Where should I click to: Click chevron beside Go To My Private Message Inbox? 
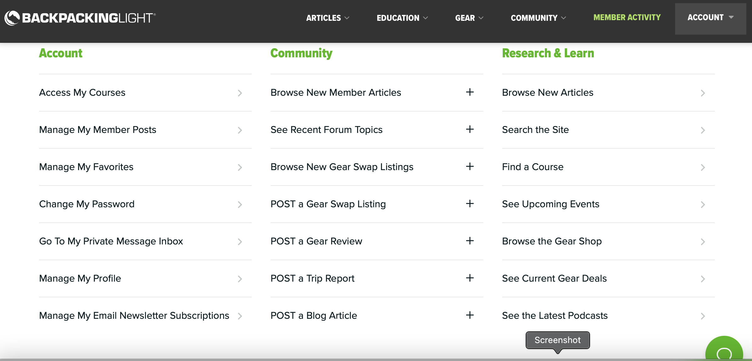point(240,242)
